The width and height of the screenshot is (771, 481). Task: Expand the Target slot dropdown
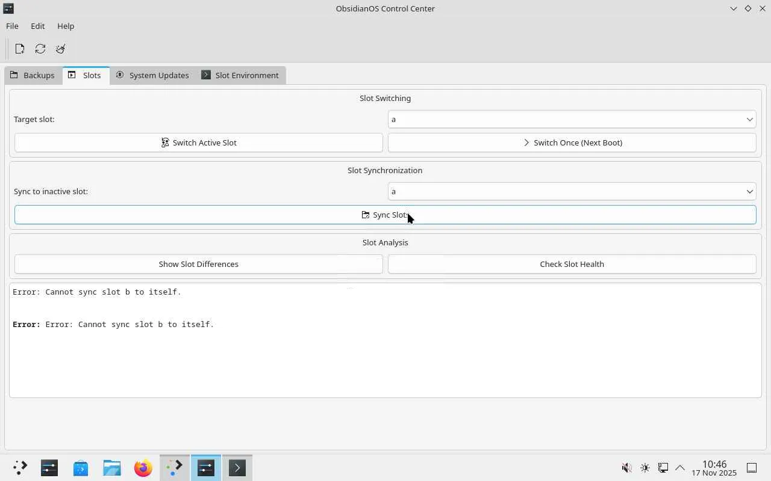(572, 119)
